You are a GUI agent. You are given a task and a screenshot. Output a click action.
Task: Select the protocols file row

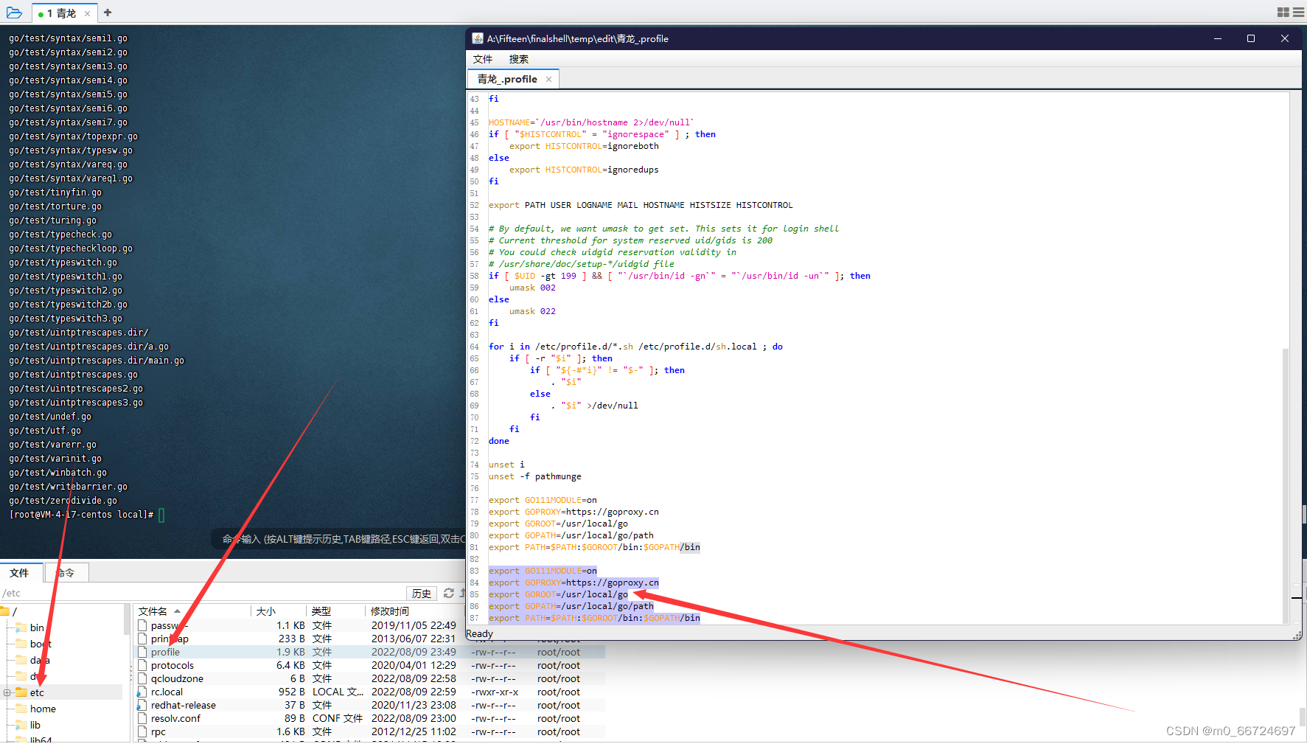click(x=370, y=665)
